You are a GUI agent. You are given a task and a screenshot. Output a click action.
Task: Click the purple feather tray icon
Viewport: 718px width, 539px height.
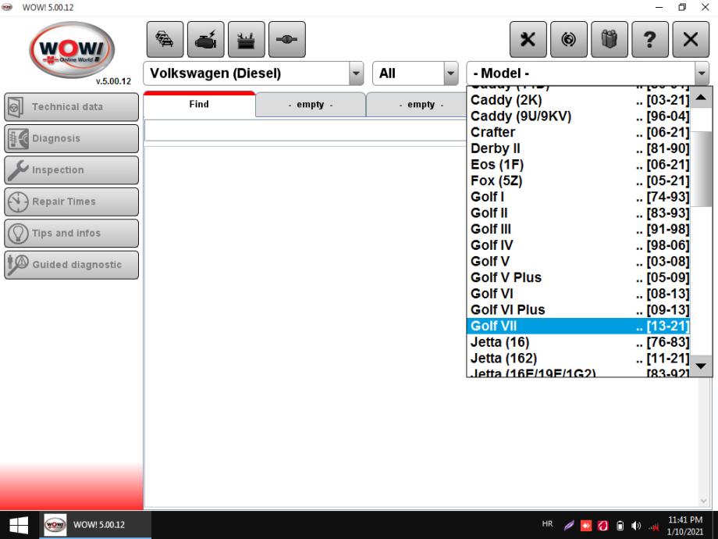coord(569,525)
